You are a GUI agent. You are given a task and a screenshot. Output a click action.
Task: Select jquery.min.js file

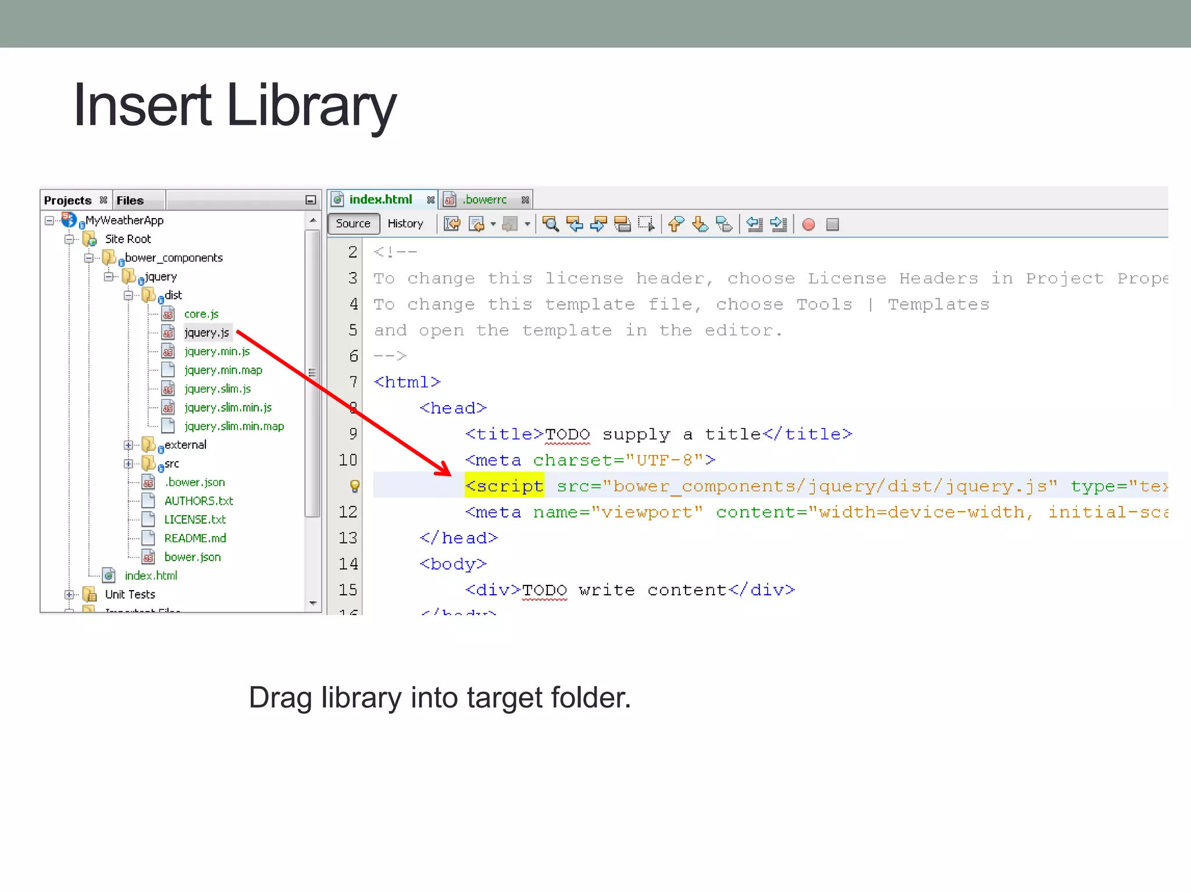click(x=217, y=351)
